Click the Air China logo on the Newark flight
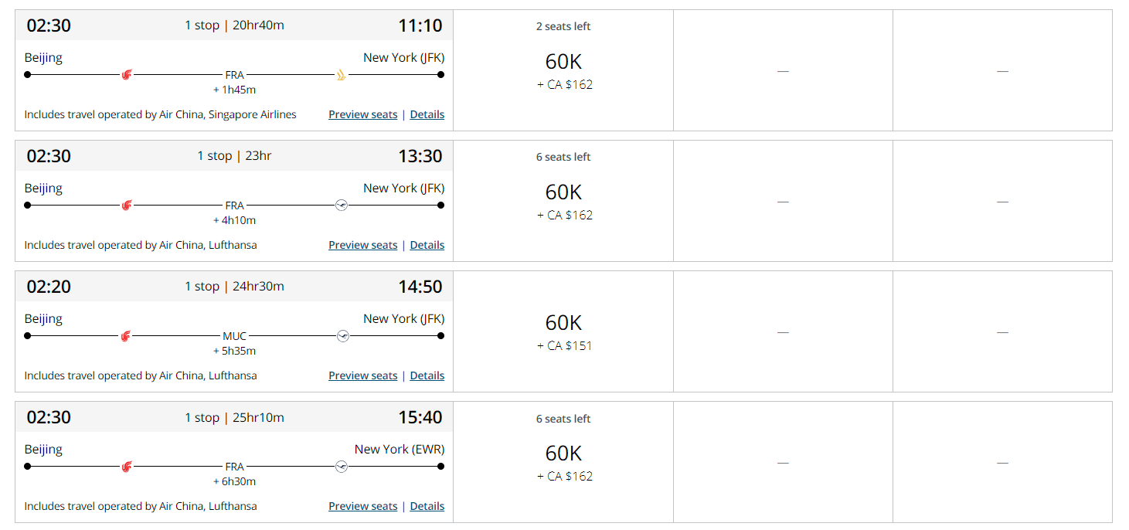This screenshot has height=530, width=1129. tap(127, 467)
